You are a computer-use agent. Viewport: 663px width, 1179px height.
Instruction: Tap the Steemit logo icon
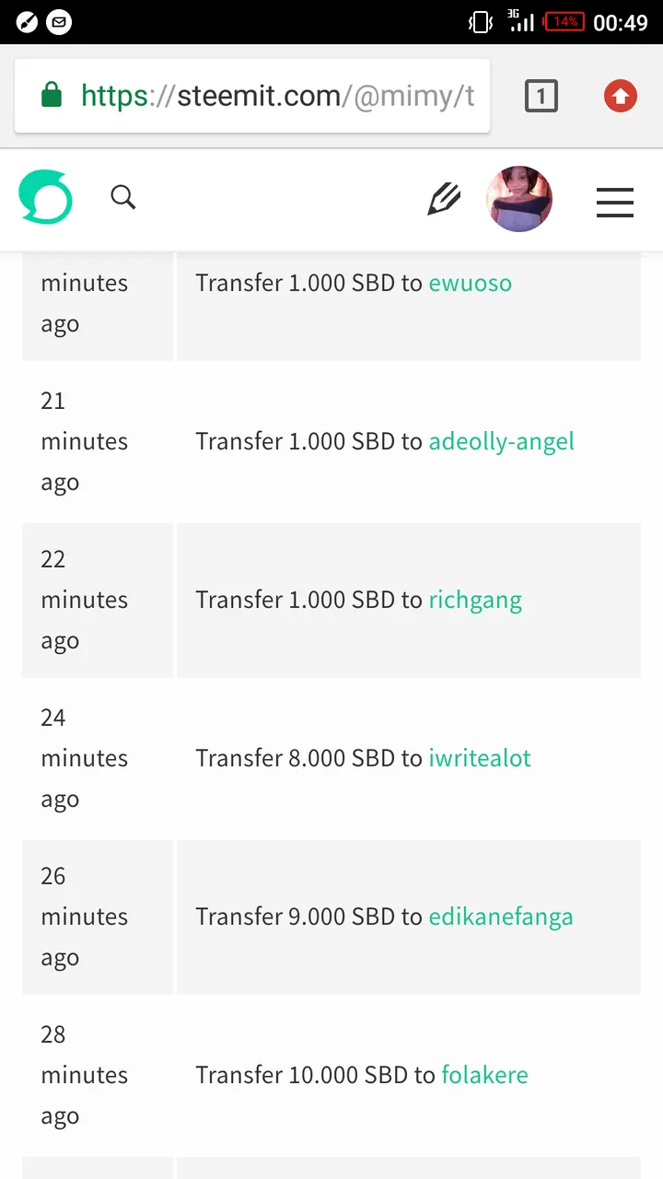pos(45,197)
